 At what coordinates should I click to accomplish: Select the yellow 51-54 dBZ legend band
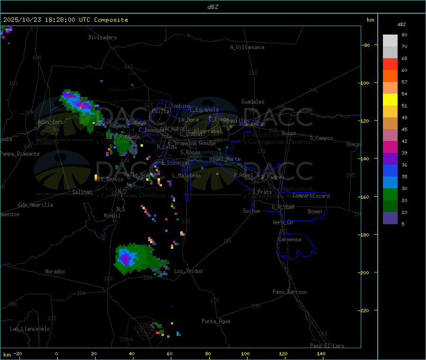click(390, 100)
